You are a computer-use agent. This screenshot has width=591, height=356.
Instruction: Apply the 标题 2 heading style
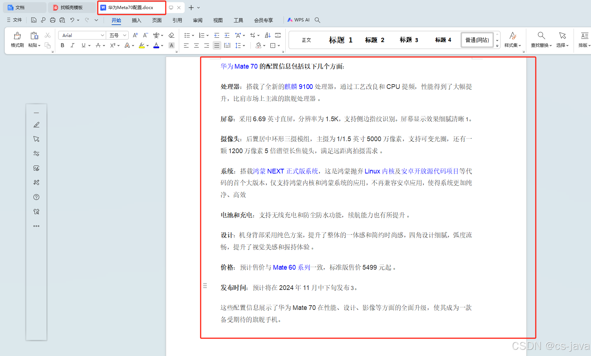pos(375,40)
